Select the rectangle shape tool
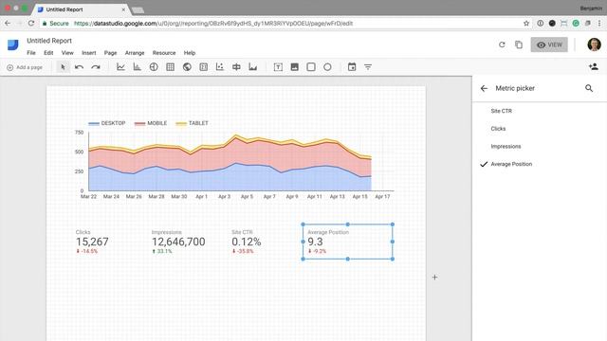The height and width of the screenshot is (341, 607). coord(311,67)
